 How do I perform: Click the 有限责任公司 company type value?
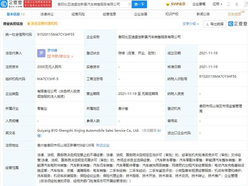coord(59,94)
